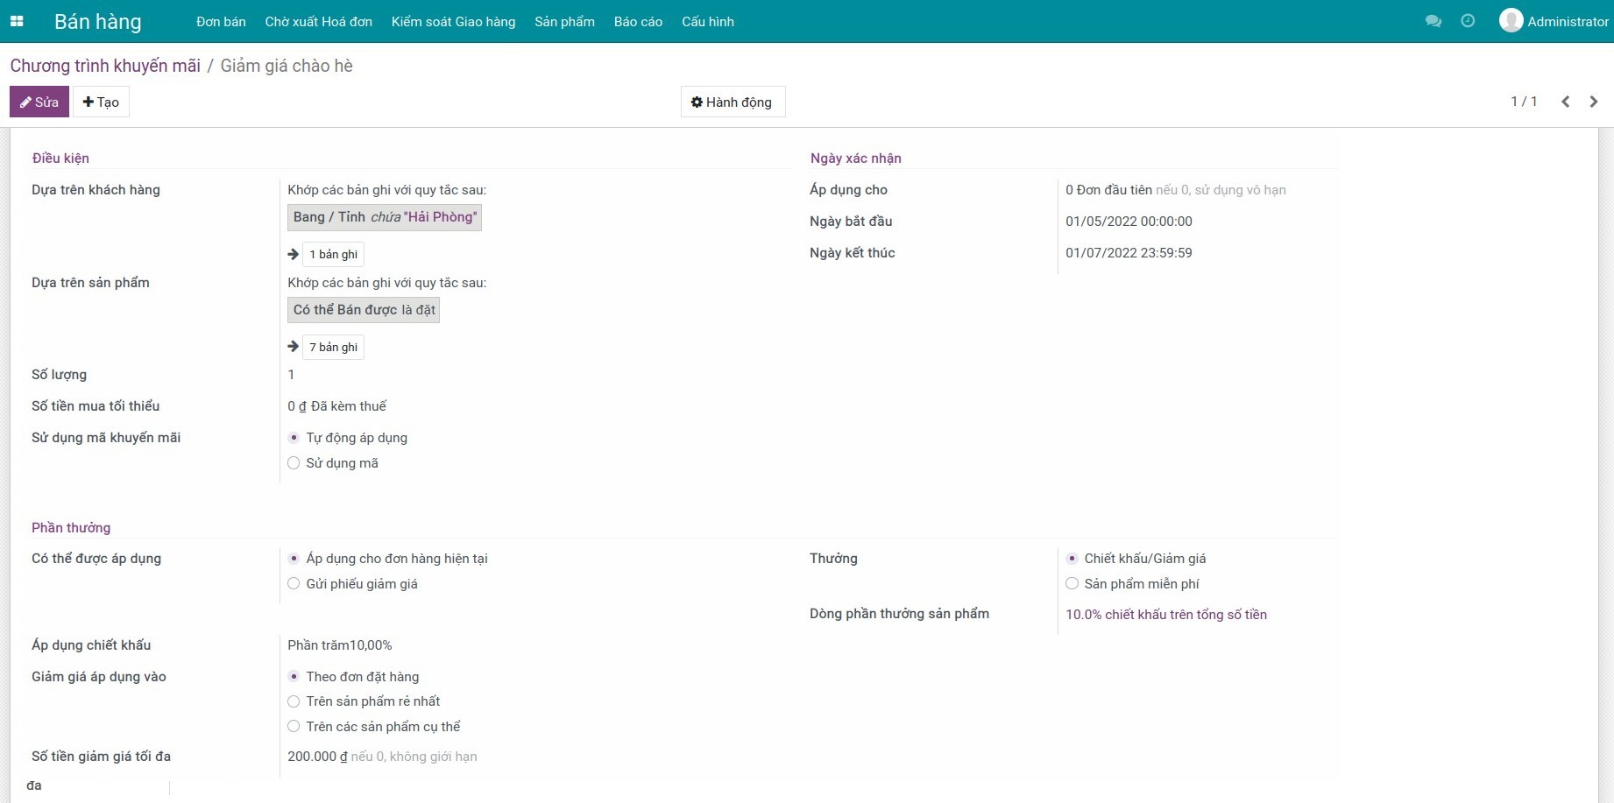Click the Administrator avatar image
The width and height of the screenshot is (1614, 803).
(x=1511, y=20)
